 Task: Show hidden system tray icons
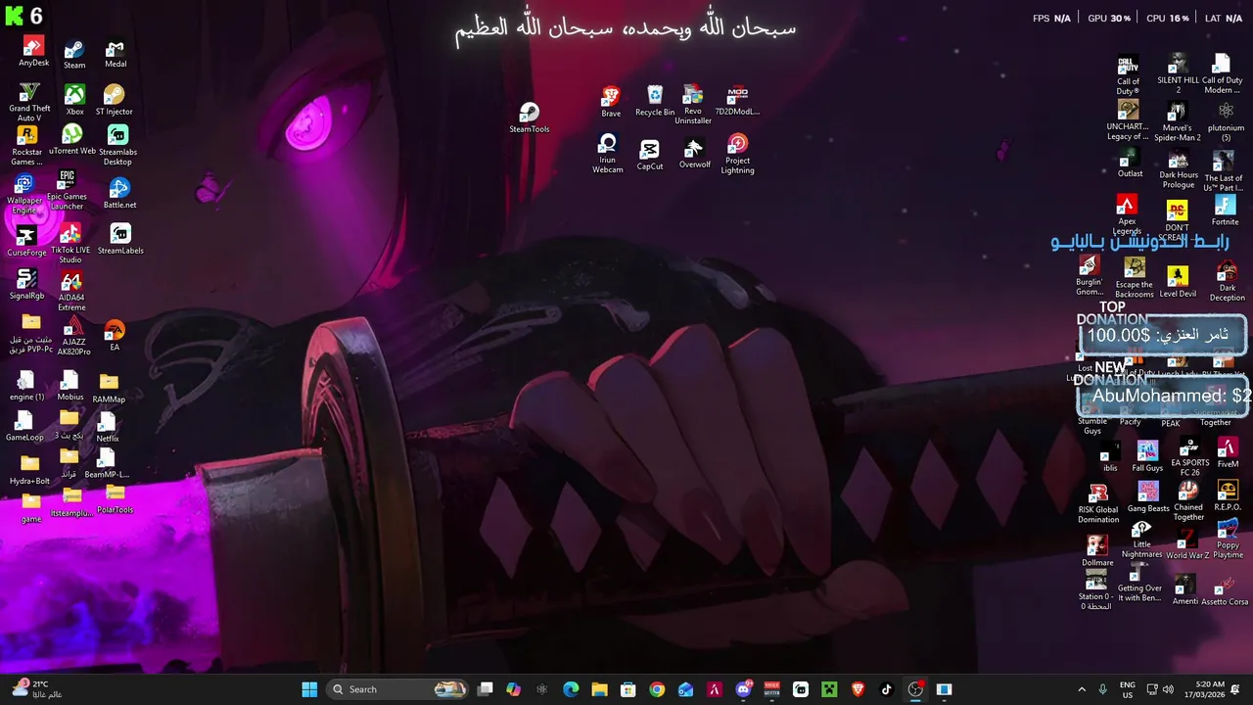tap(1082, 689)
